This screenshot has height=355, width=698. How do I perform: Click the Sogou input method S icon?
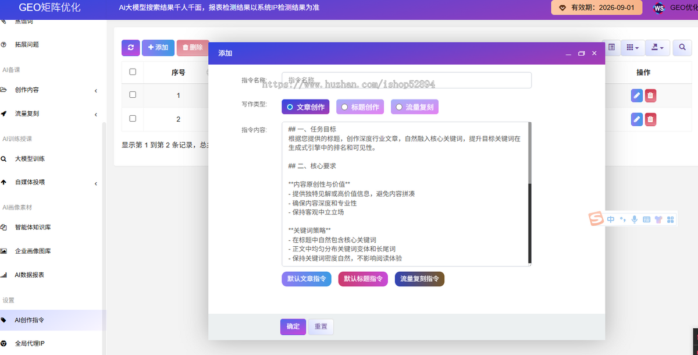click(x=595, y=219)
